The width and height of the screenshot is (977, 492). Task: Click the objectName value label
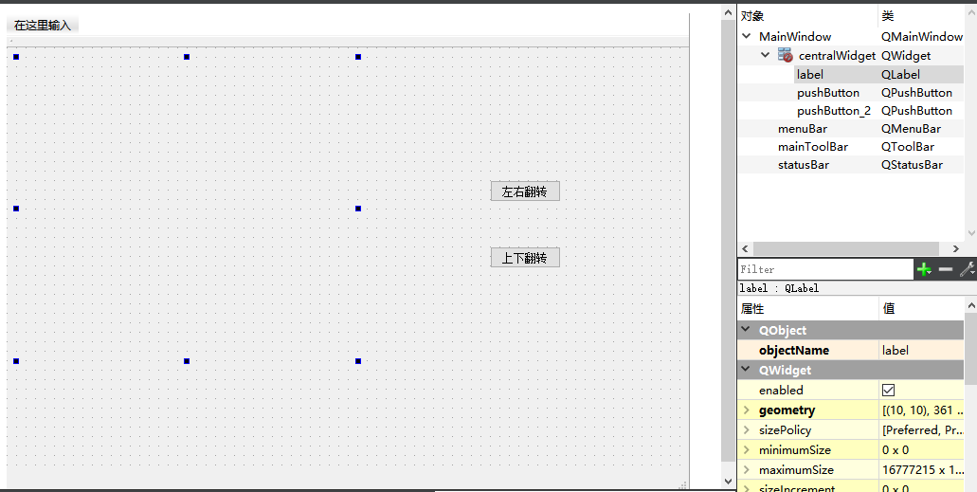pyautogui.click(x=896, y=351)
